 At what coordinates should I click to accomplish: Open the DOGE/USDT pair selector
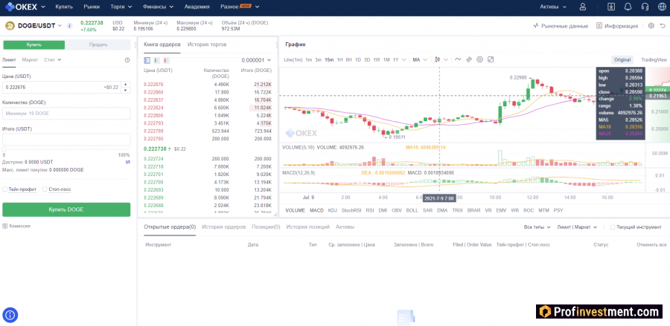click(39, 26)
